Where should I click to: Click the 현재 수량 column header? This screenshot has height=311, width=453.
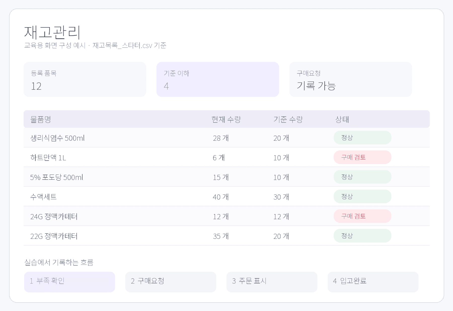tap(226, 119)
